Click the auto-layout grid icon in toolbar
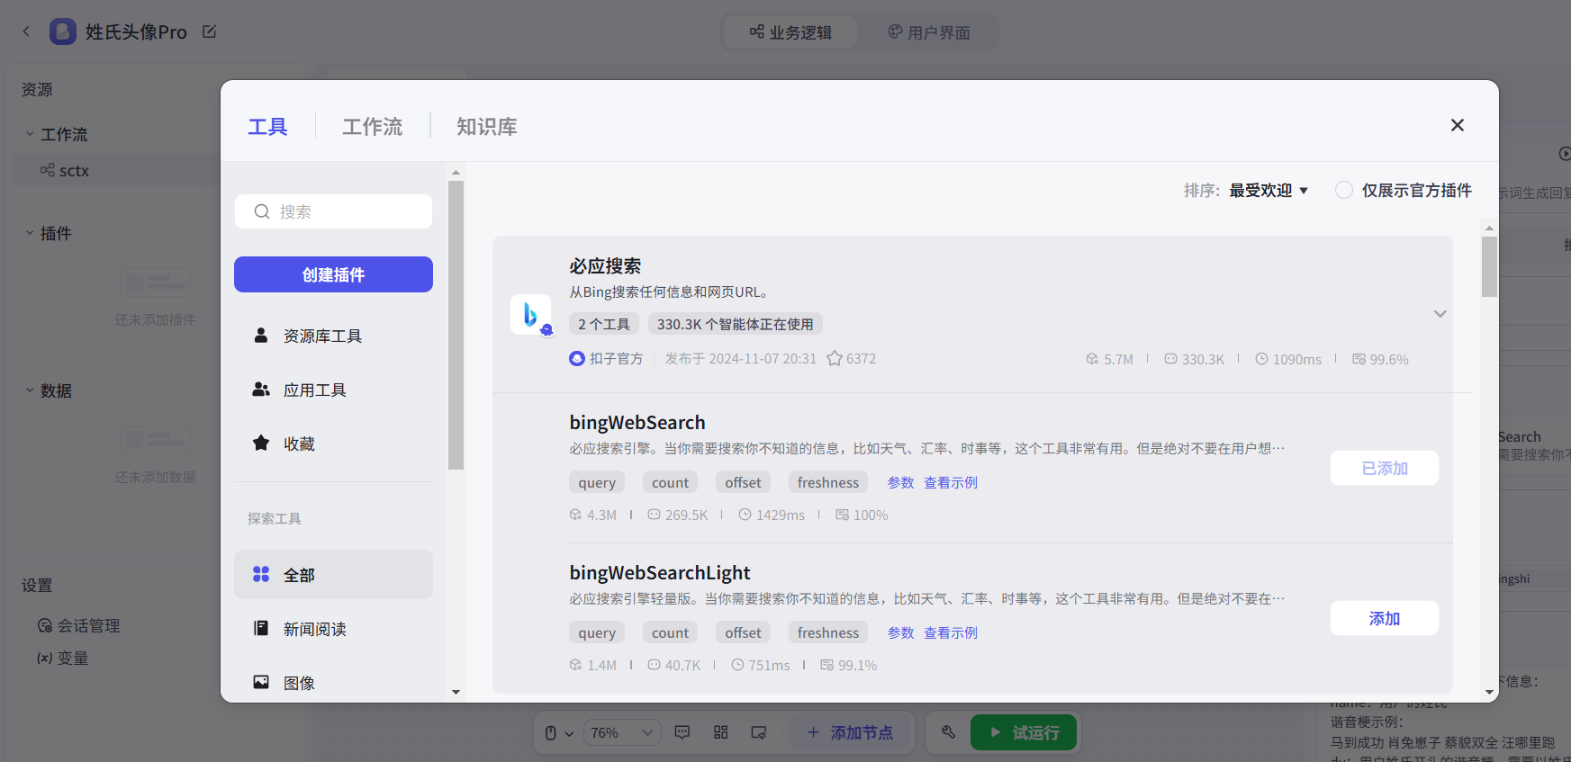 721,732
